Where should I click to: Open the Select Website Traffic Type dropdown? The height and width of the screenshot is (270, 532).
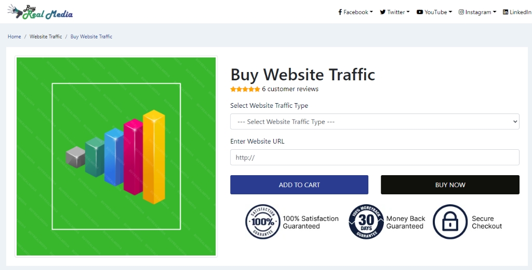(375, 122)
